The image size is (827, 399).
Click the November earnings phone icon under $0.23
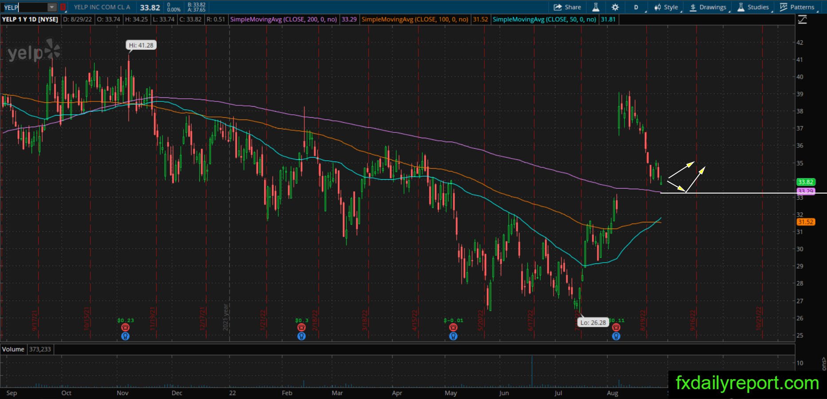pos(125,327)
